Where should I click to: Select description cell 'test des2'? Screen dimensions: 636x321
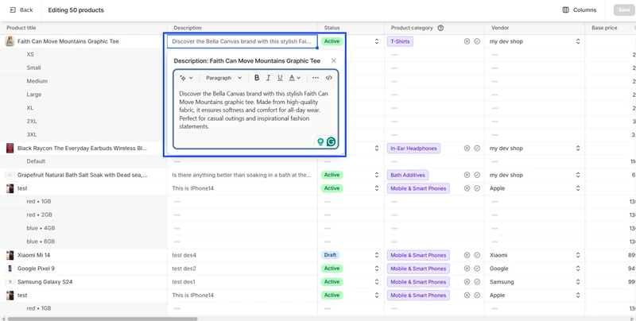tap(242, 269)
